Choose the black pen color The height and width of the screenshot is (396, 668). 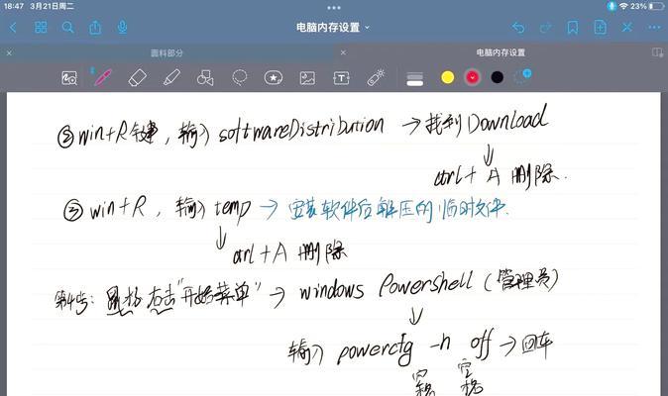(498, 77)
